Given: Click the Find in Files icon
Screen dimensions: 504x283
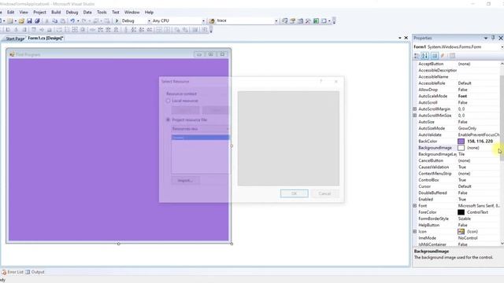Looking at the screenshot, I should click(x=212, y=21).
